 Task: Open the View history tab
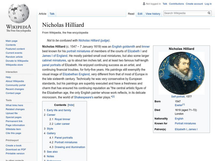point(153,14)
